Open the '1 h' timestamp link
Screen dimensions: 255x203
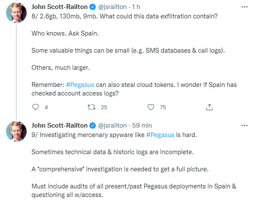pos(136,7)
